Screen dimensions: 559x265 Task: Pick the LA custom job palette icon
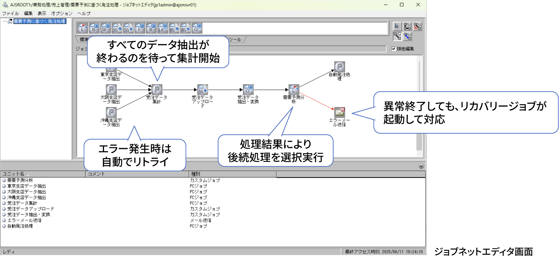click(x=163, y=28)
